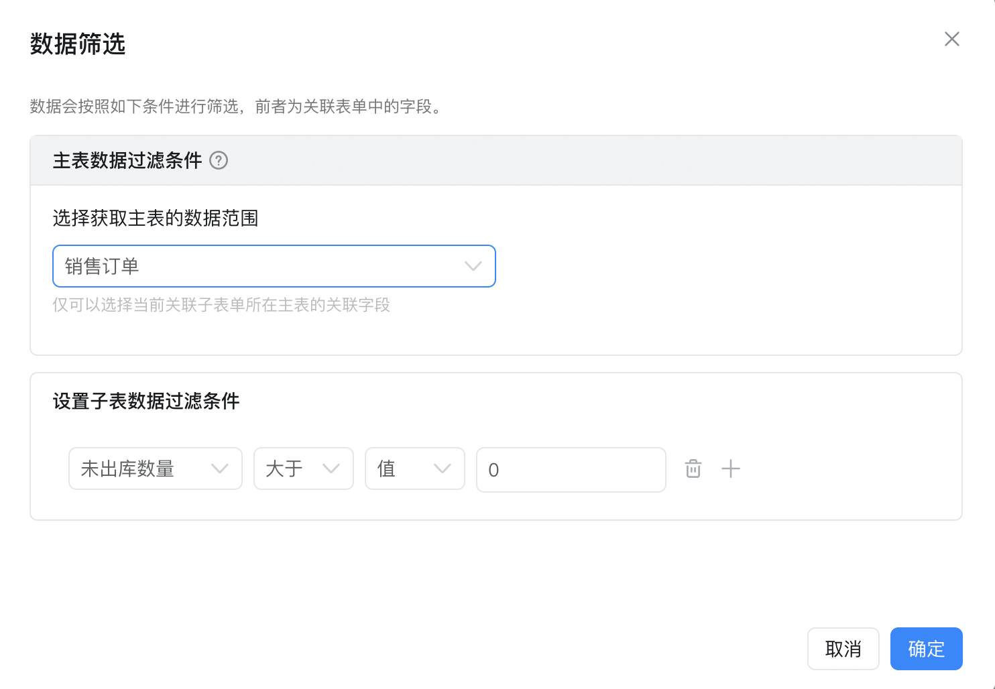Open the 值 type dropdown
Image resolution: width=995 pixels, height=689 pixels.
tap(415, 468)
